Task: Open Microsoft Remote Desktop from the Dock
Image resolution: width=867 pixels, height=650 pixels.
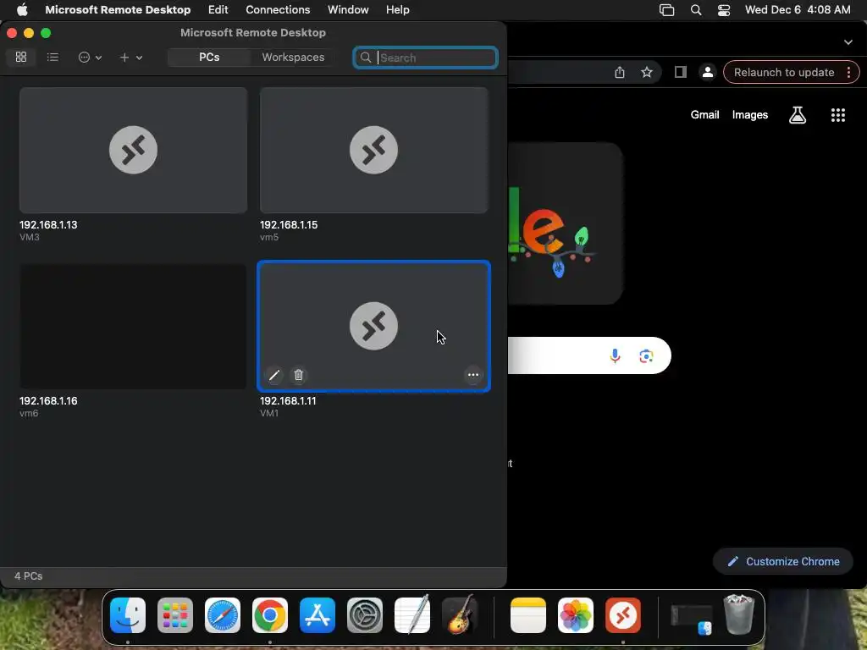Action: (x=623, y=615)
